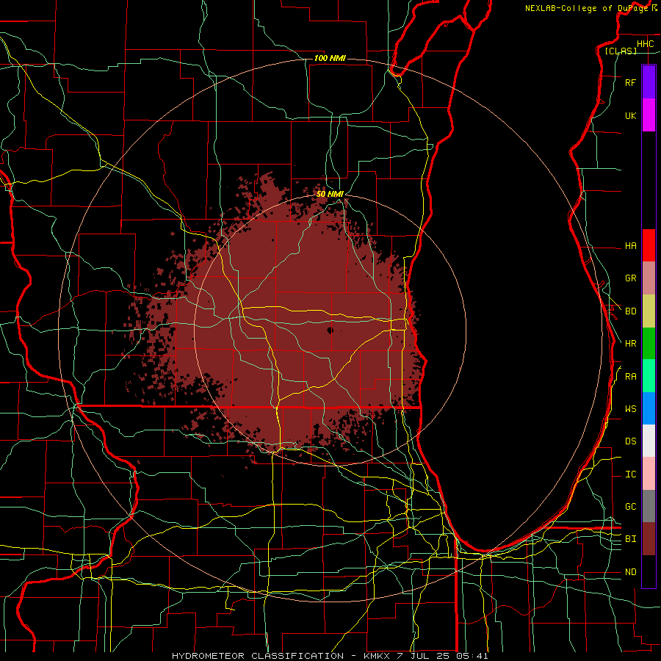Pick the RA light green legend swatch
Screen dimensions: 661x661
click(x=649, y=376)
